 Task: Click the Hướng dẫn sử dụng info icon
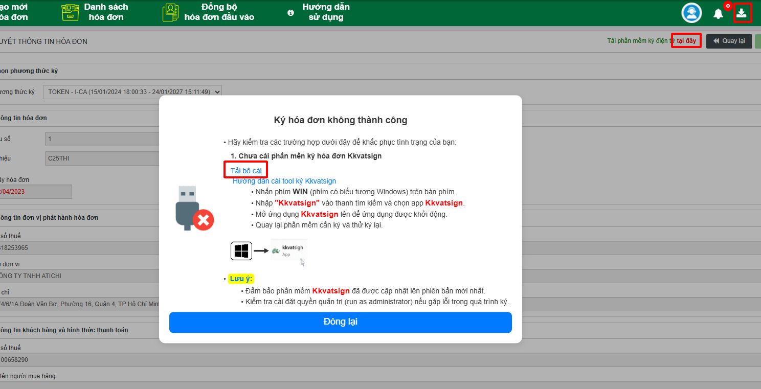(x=290, y=13)
